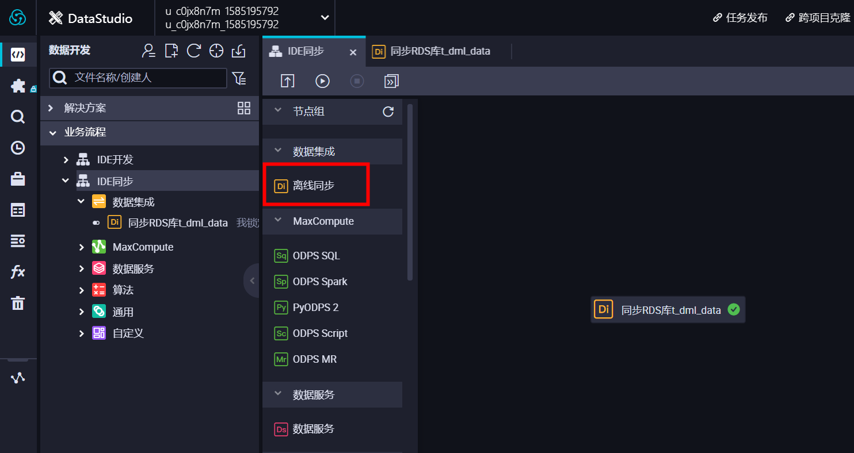The height and width of the screenshot is (453, 854).
Task: Open the puzzle-piece component icon in sidebar
Action: [18, 86]
